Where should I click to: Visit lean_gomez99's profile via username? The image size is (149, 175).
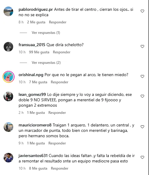pos(32,95)
